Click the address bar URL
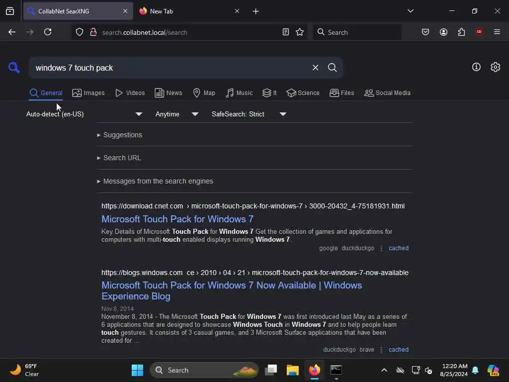Screen dimensions: 509x382 (x=145, y=32)
